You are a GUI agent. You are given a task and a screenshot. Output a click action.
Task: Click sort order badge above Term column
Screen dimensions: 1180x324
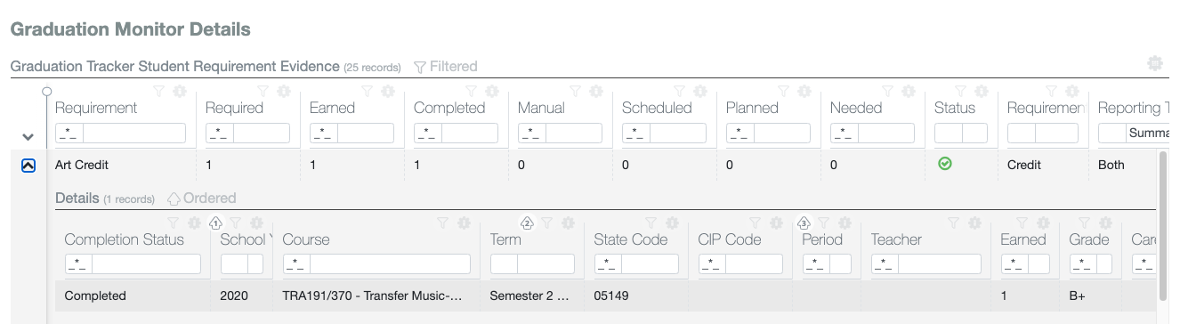[527, 223]
